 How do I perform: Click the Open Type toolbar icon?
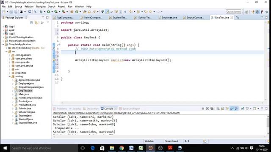pos(85,12)
